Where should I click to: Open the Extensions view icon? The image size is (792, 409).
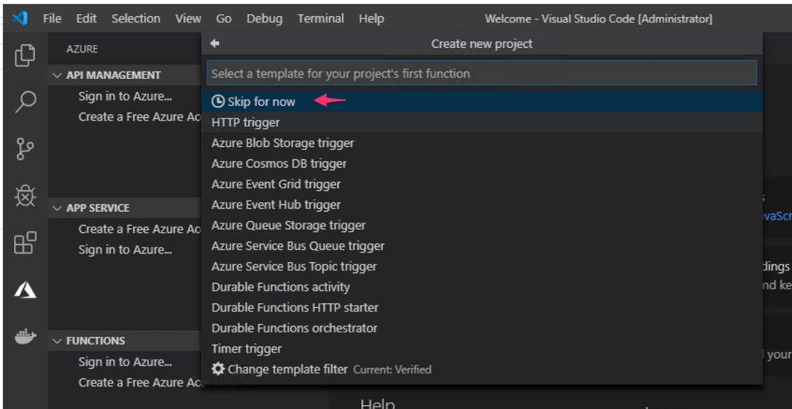[x=25, y=244]
